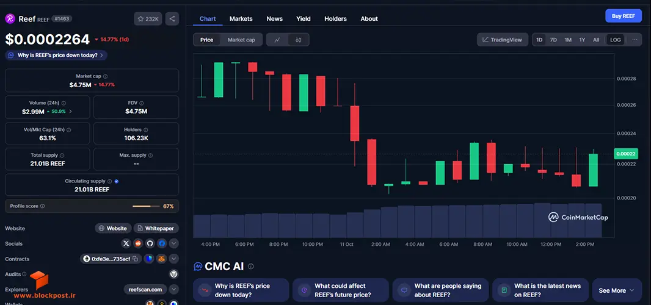Viewport: 651px width, 305px height.
Task: Expand more Explorers chevron
Action: (x=174, y=289)
